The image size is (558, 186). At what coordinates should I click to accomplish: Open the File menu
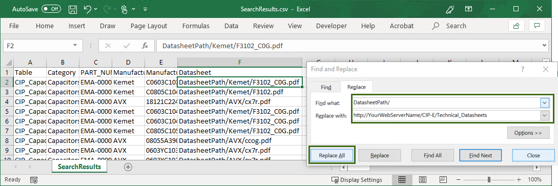click(x=14, y=26)
